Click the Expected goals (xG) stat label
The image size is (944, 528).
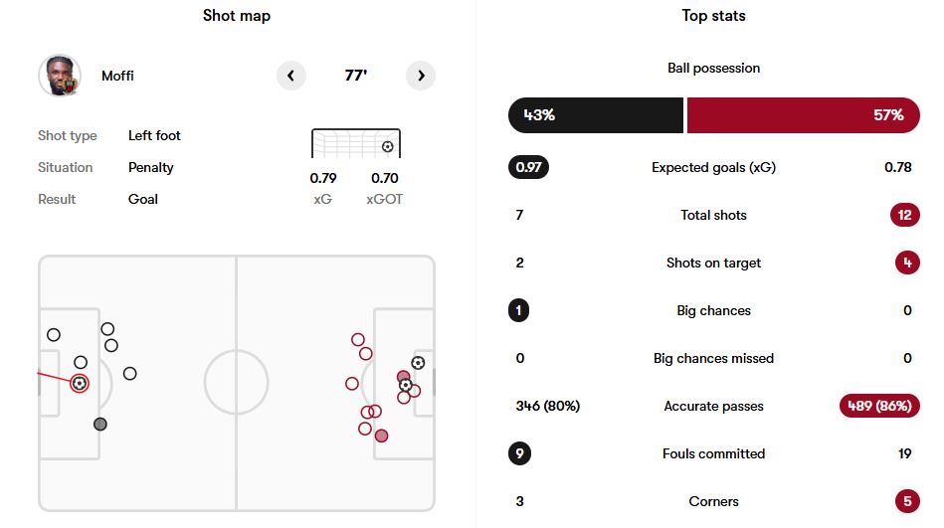[x=713, y=167]
